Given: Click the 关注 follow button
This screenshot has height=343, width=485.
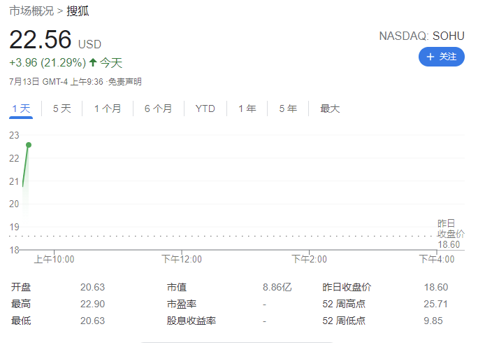Looking at the screenshot, I should (x=441, y=57).
